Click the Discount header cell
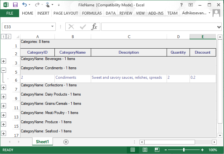The image size is (224, 154). point(203,52)
